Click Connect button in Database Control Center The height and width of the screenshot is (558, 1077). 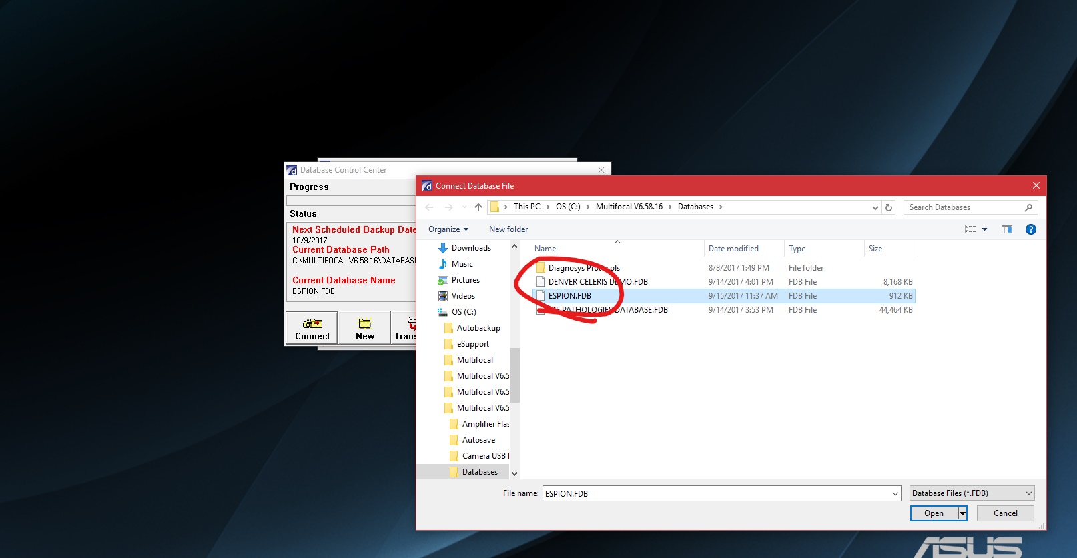pos(312,328)
